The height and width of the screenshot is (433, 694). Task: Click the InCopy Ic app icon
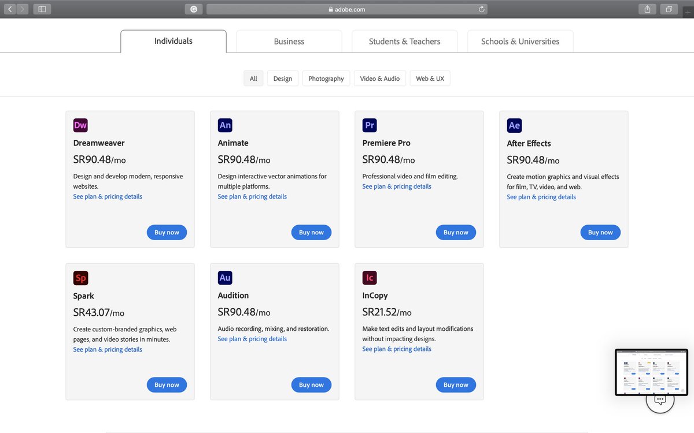pyautogui.click(x=370, y=278)
